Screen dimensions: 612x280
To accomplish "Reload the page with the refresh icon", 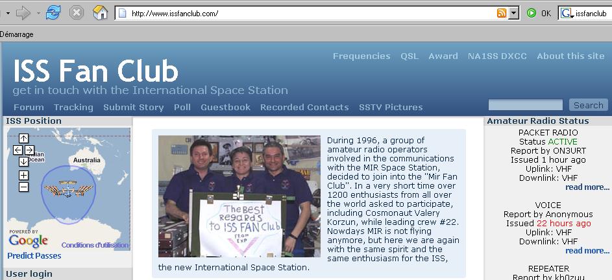I will click(53, 12).
